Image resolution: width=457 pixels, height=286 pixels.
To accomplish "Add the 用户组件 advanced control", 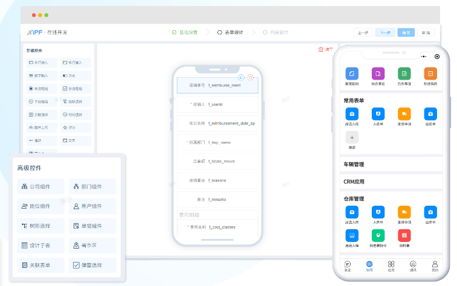I will coord(92,206).
